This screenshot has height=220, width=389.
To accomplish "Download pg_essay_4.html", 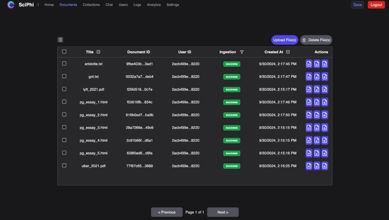I will pos(317,140).
